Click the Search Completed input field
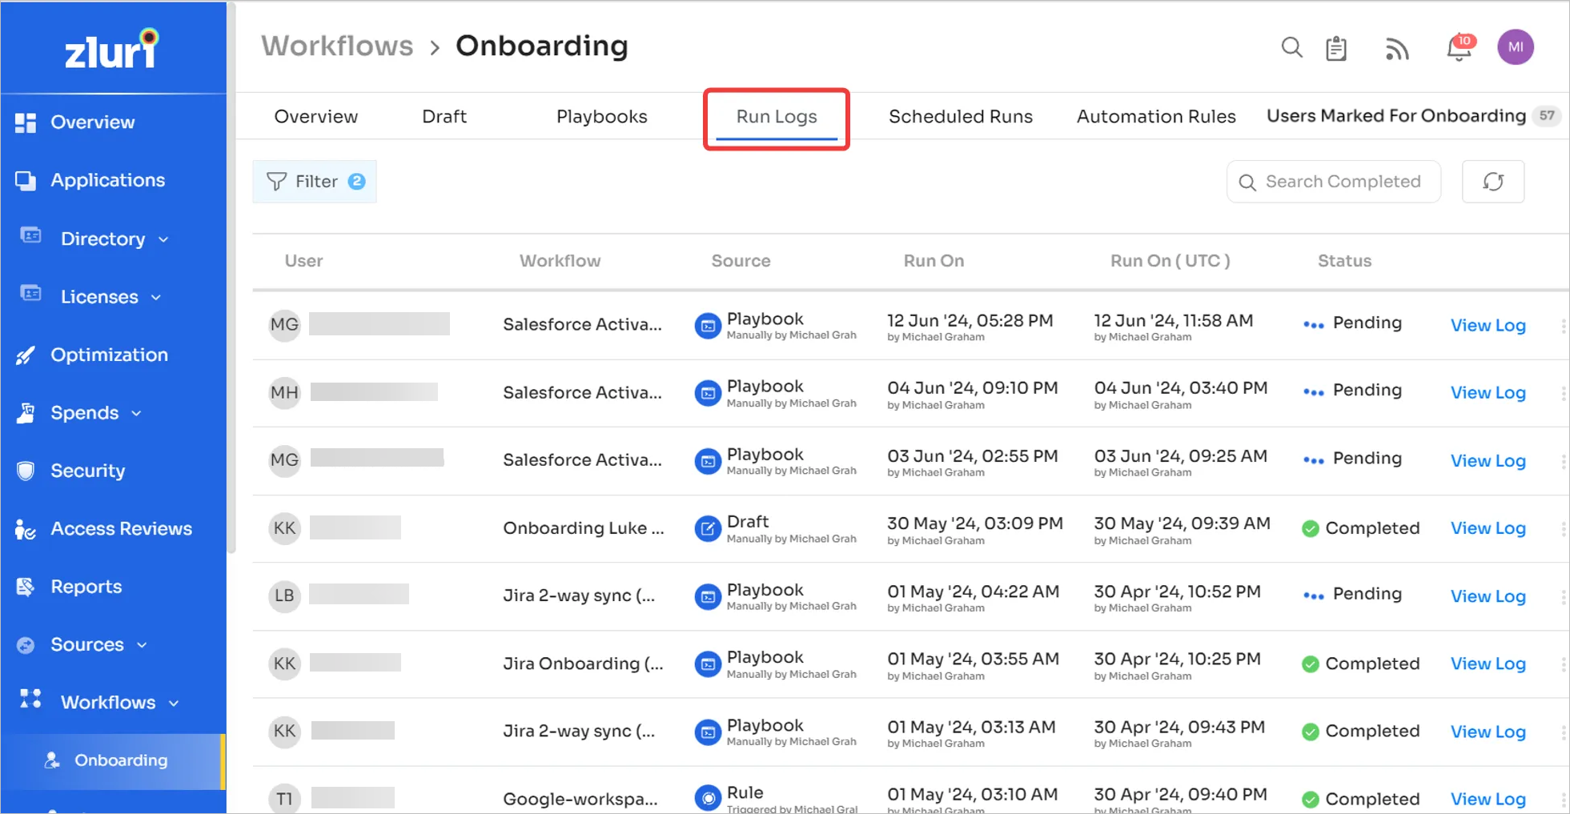The height and width of the screenshot is (814, 1570). coord(1333,182)
